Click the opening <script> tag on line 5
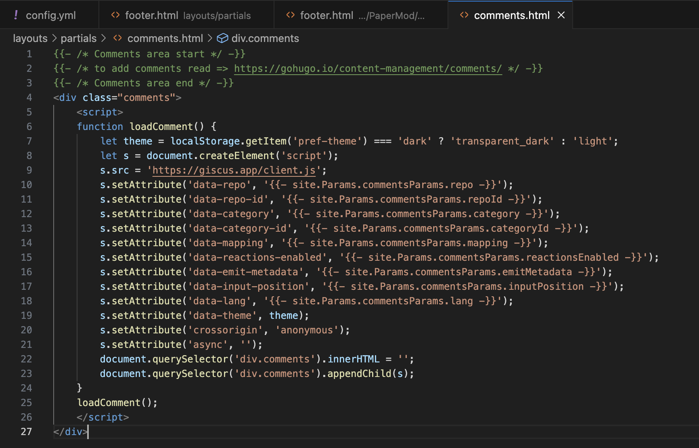This screenshot has height=448, width=699. point(100,112)
